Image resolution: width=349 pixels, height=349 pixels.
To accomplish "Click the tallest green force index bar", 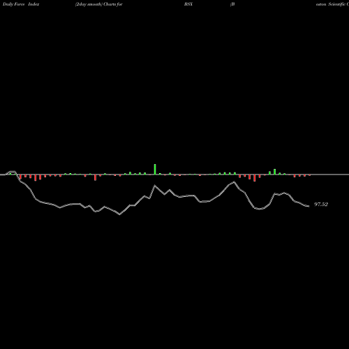I will (x=155, y=169).
